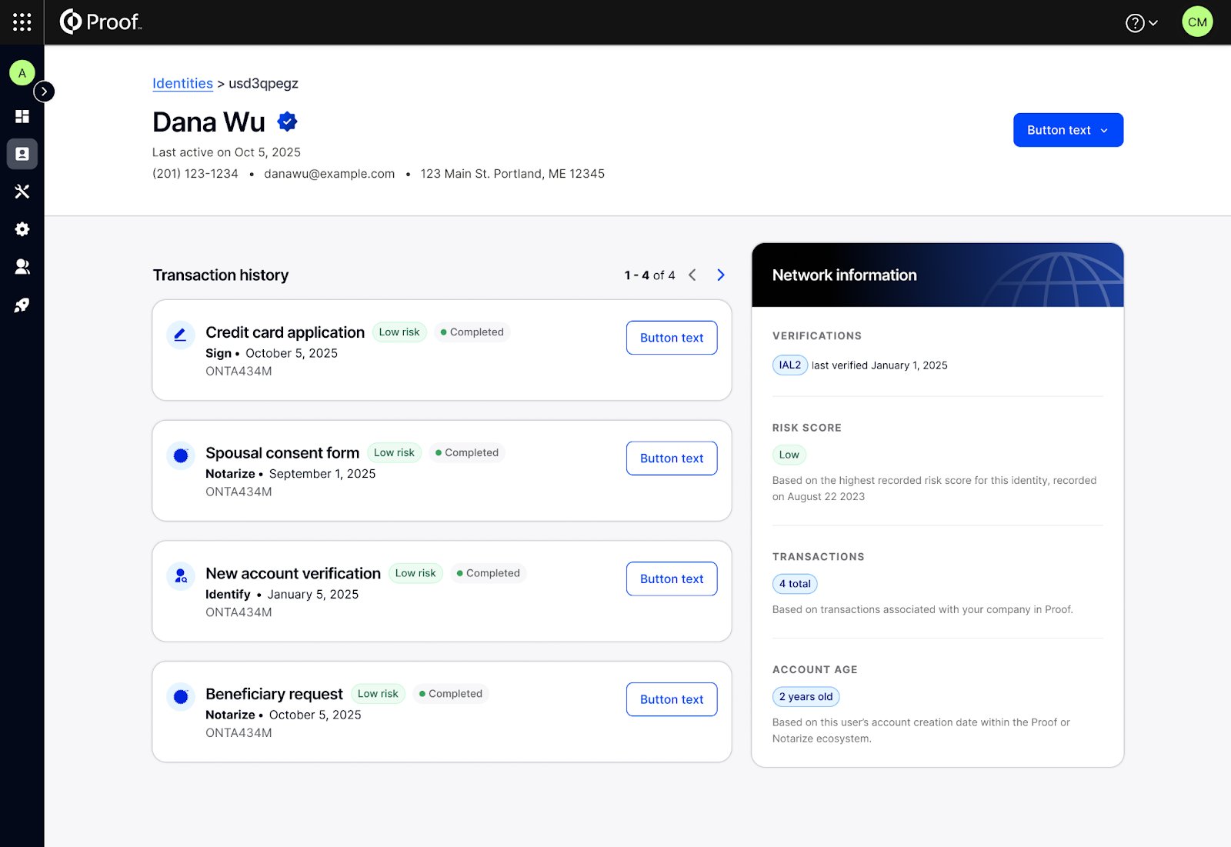Click New account verification identify icon
The width and height of the screenshot is (1231, 847).
181,576
